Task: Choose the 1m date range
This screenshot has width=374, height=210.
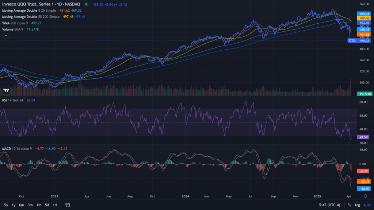Action: pos(39,205)
